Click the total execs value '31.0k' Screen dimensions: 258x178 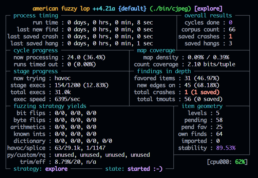tap(63, 92)
